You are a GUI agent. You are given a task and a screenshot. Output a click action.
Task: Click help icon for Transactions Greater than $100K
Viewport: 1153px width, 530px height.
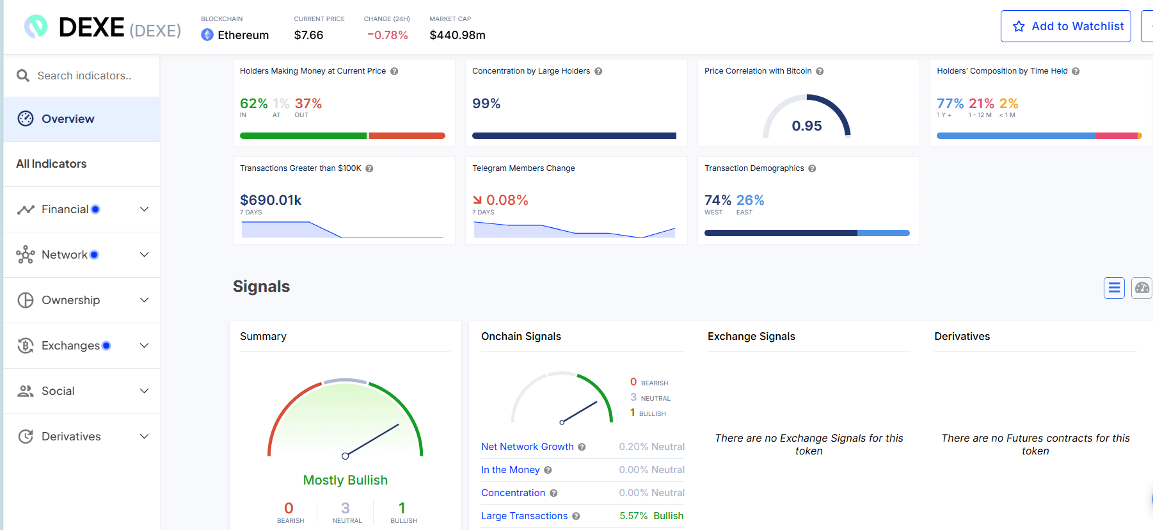pyautogui.click(x=369, y=168)
